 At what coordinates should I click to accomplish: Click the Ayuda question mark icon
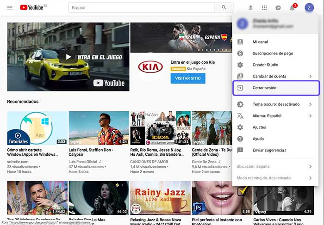[x=240, y=139]
